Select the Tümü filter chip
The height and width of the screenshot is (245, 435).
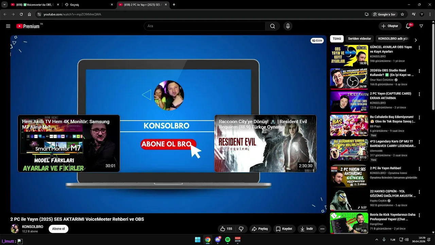tap(337, 39)
